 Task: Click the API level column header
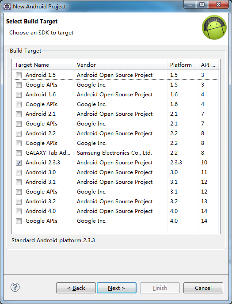point(208,65)
